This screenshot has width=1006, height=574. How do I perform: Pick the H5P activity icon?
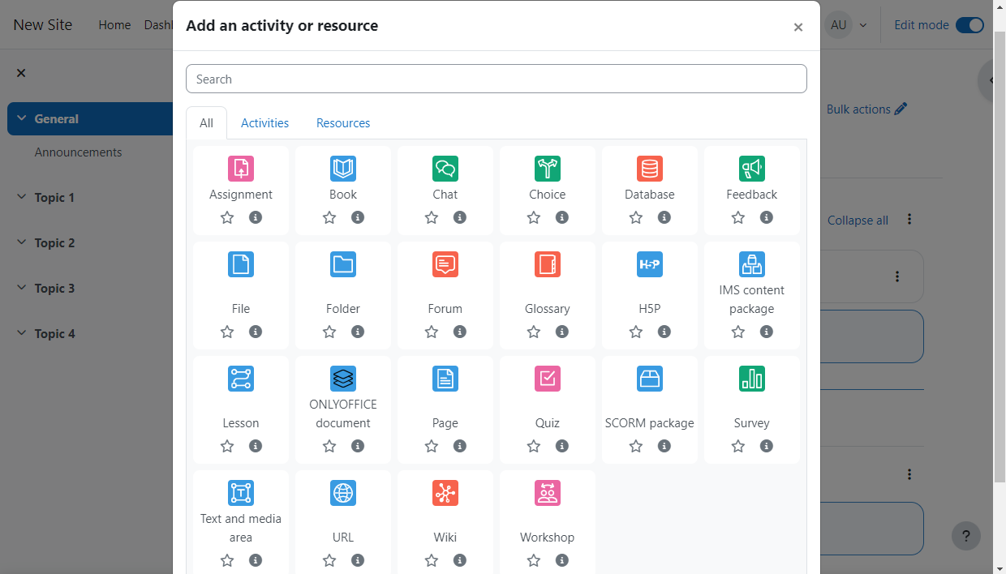pos(650,264)
